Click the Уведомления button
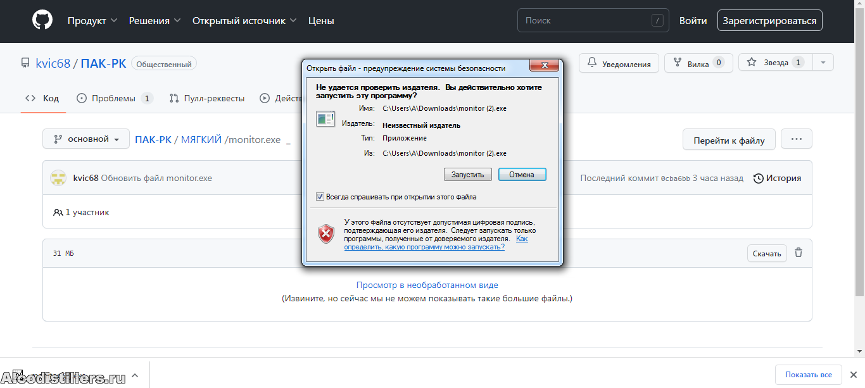This screenshot has height=388, width=865. point(619,63)
